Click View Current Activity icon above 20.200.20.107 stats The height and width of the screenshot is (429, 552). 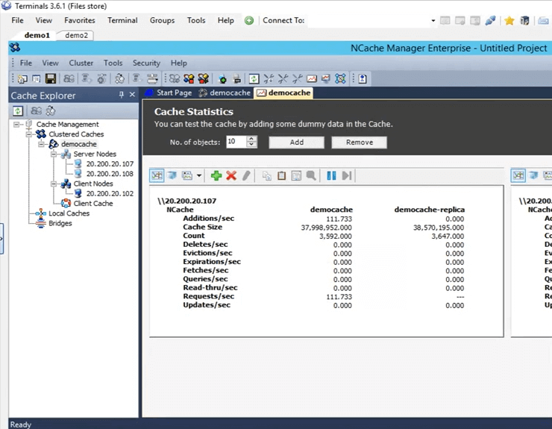tap(157, 175)
